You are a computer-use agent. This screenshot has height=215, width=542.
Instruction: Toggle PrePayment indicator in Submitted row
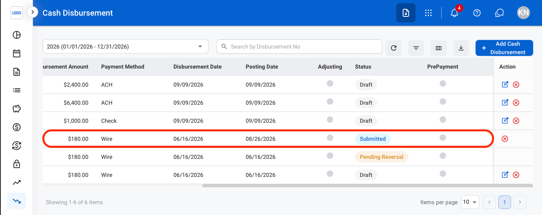(x=442, y=138)
